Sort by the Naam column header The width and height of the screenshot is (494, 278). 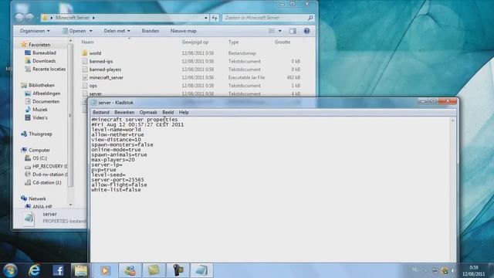87,42
